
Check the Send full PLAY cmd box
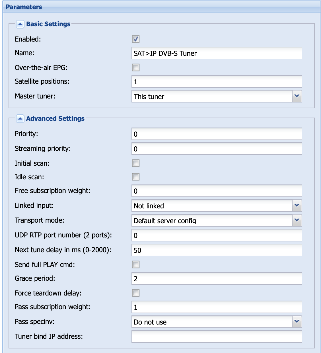click(x=136, y=264)
